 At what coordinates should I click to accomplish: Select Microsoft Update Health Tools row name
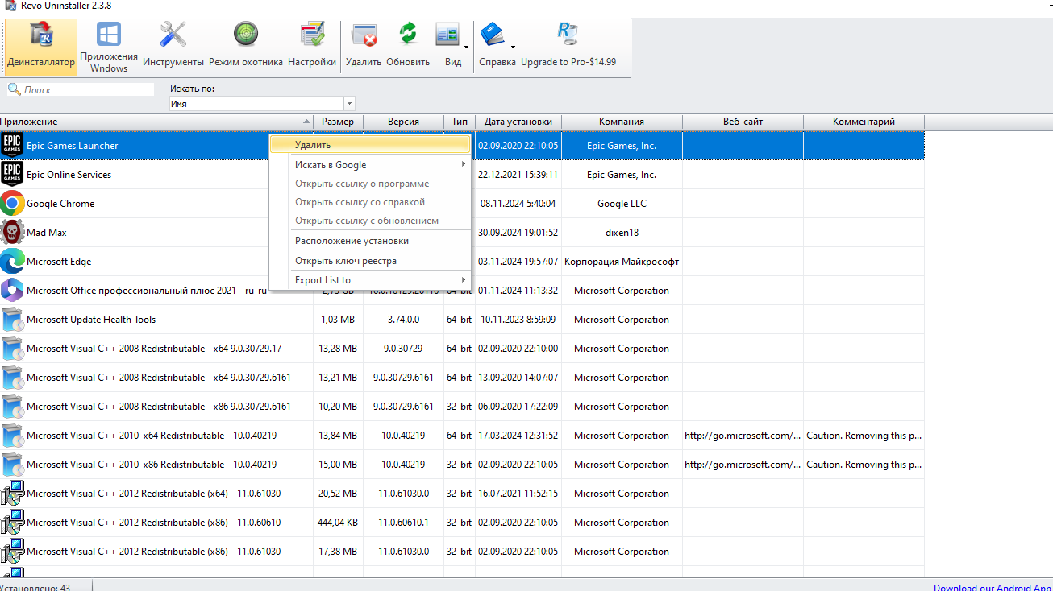click(91, 320)
